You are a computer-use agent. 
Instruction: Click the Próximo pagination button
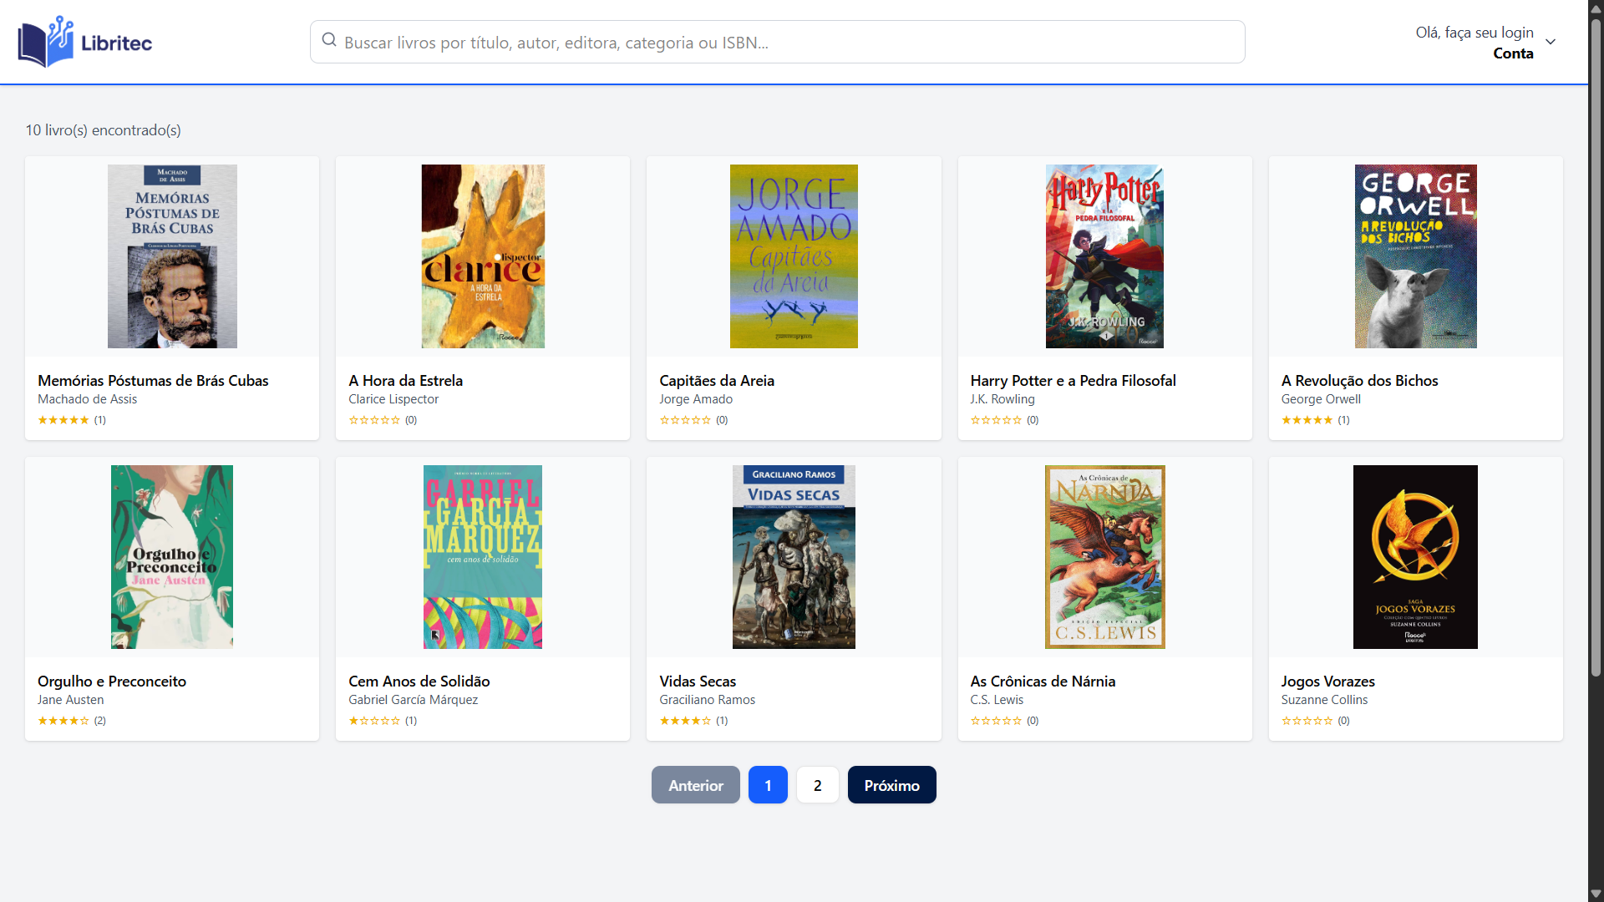point(892,785)
